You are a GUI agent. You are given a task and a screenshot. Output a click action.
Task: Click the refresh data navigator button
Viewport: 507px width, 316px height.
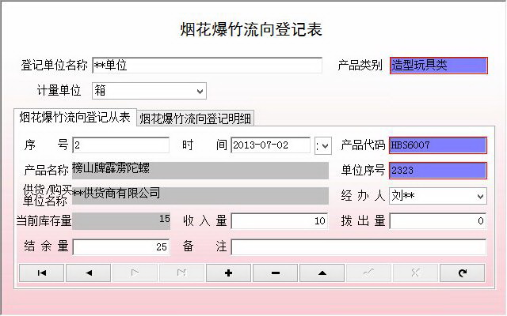pos(463,273)
